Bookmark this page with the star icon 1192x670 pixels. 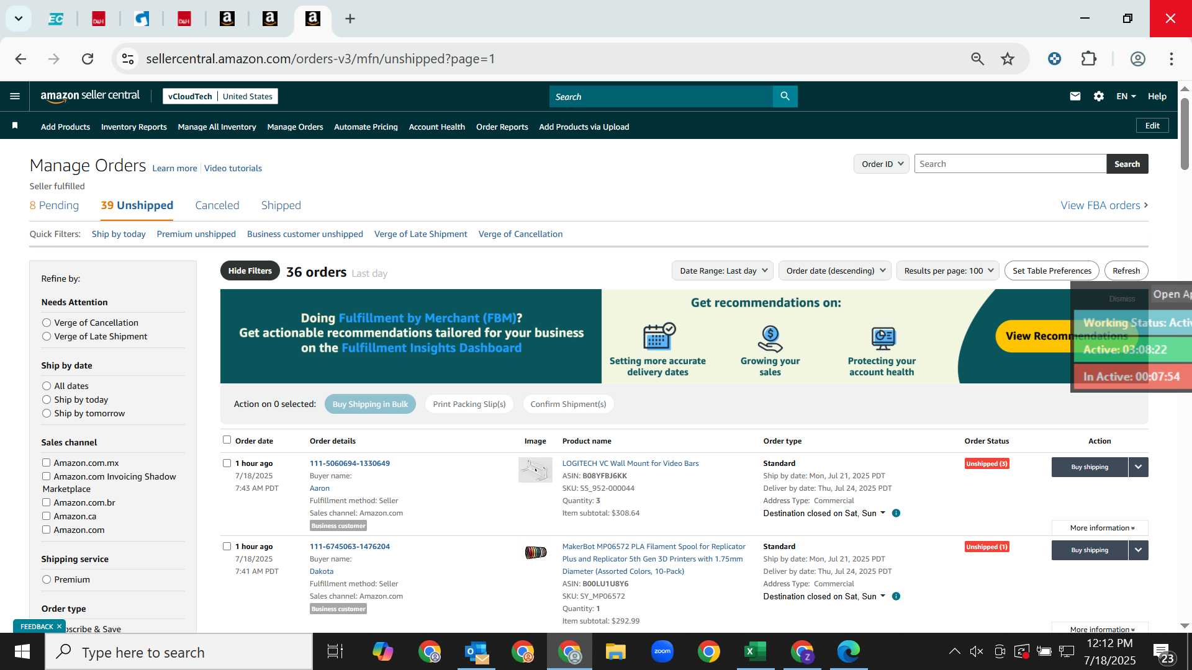[1008, 59]
